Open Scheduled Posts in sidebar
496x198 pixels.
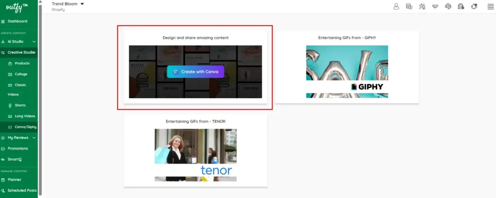coord(19,190)
